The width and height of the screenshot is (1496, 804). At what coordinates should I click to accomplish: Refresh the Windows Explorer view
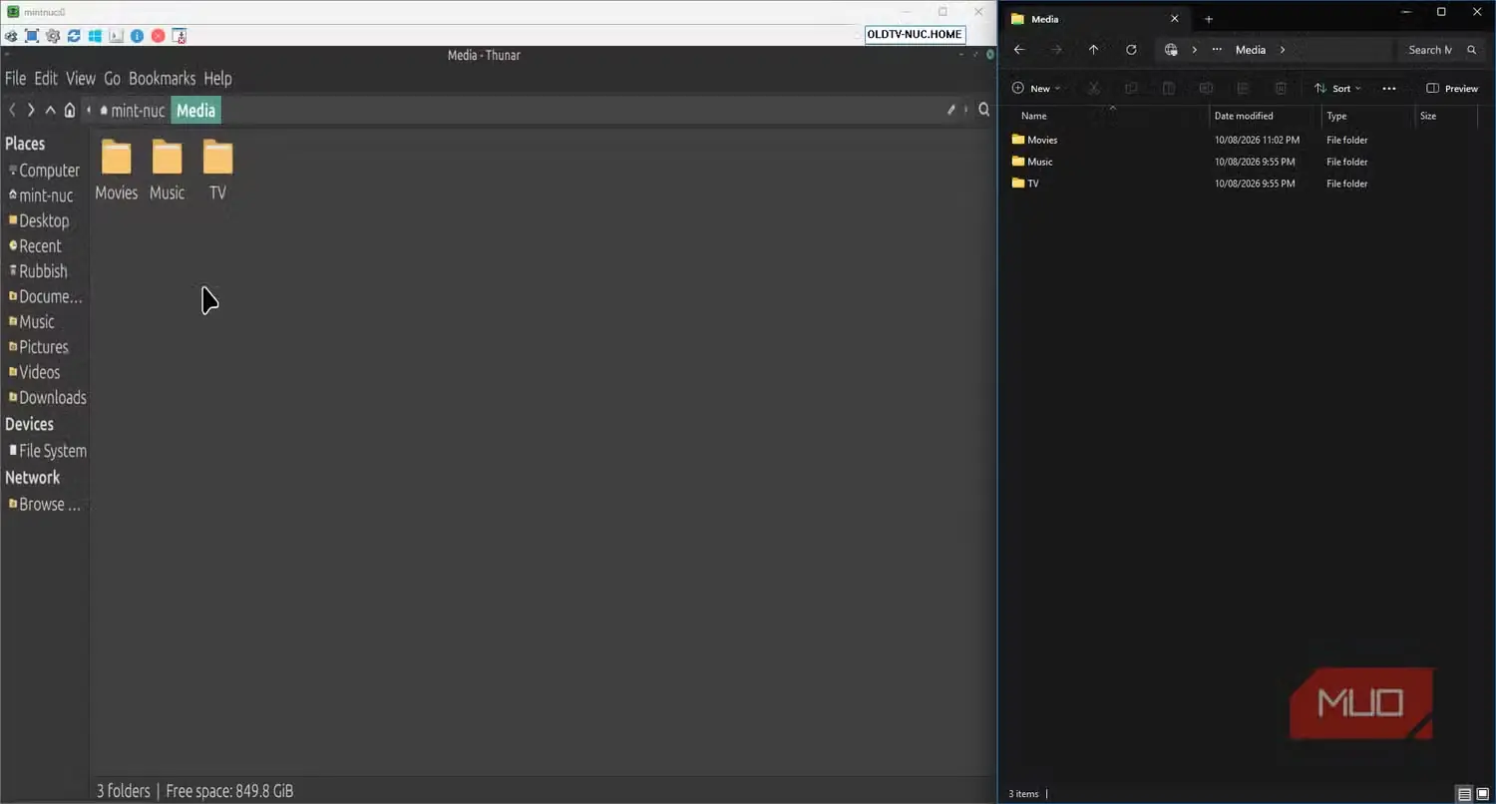[x=1131, y=50]
